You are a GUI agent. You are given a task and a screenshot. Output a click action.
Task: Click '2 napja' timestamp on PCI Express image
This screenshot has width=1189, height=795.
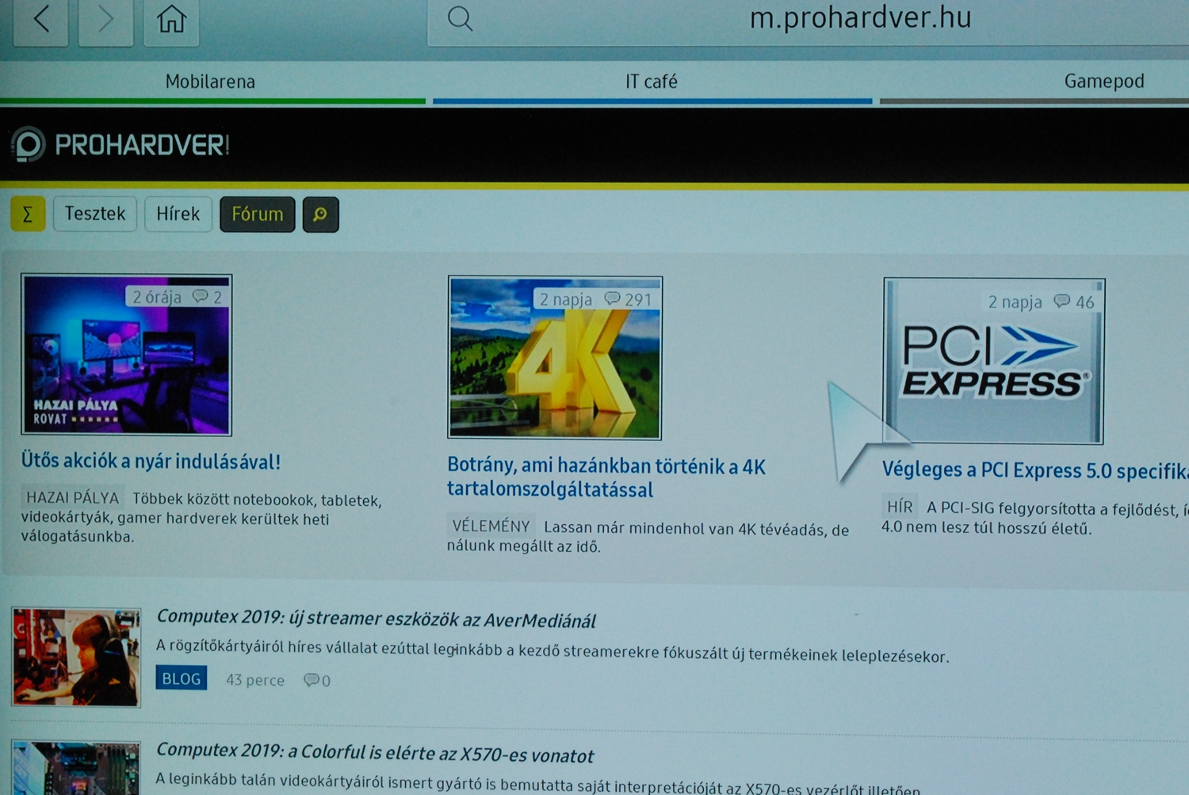coord(1015,302)
